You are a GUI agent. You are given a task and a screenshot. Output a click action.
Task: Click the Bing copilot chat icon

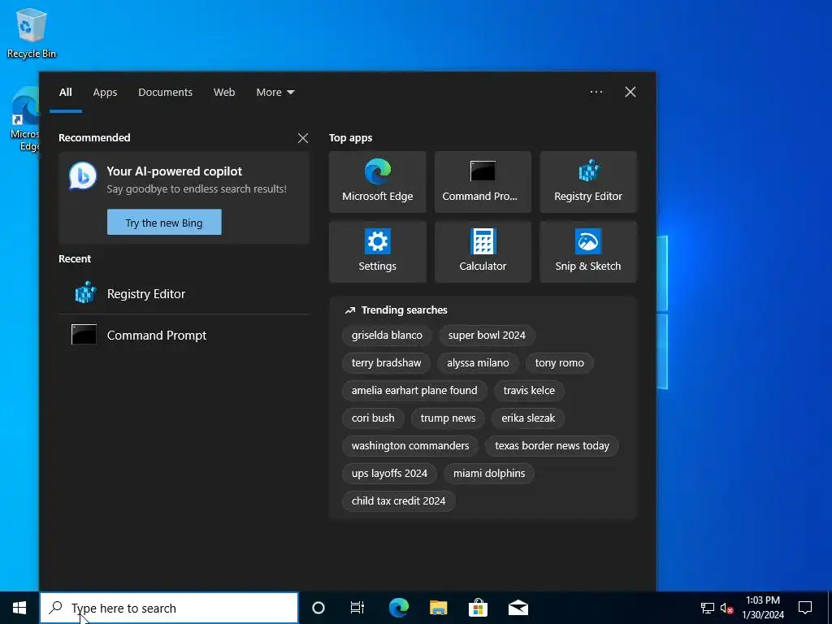click(x=83, y=176)
